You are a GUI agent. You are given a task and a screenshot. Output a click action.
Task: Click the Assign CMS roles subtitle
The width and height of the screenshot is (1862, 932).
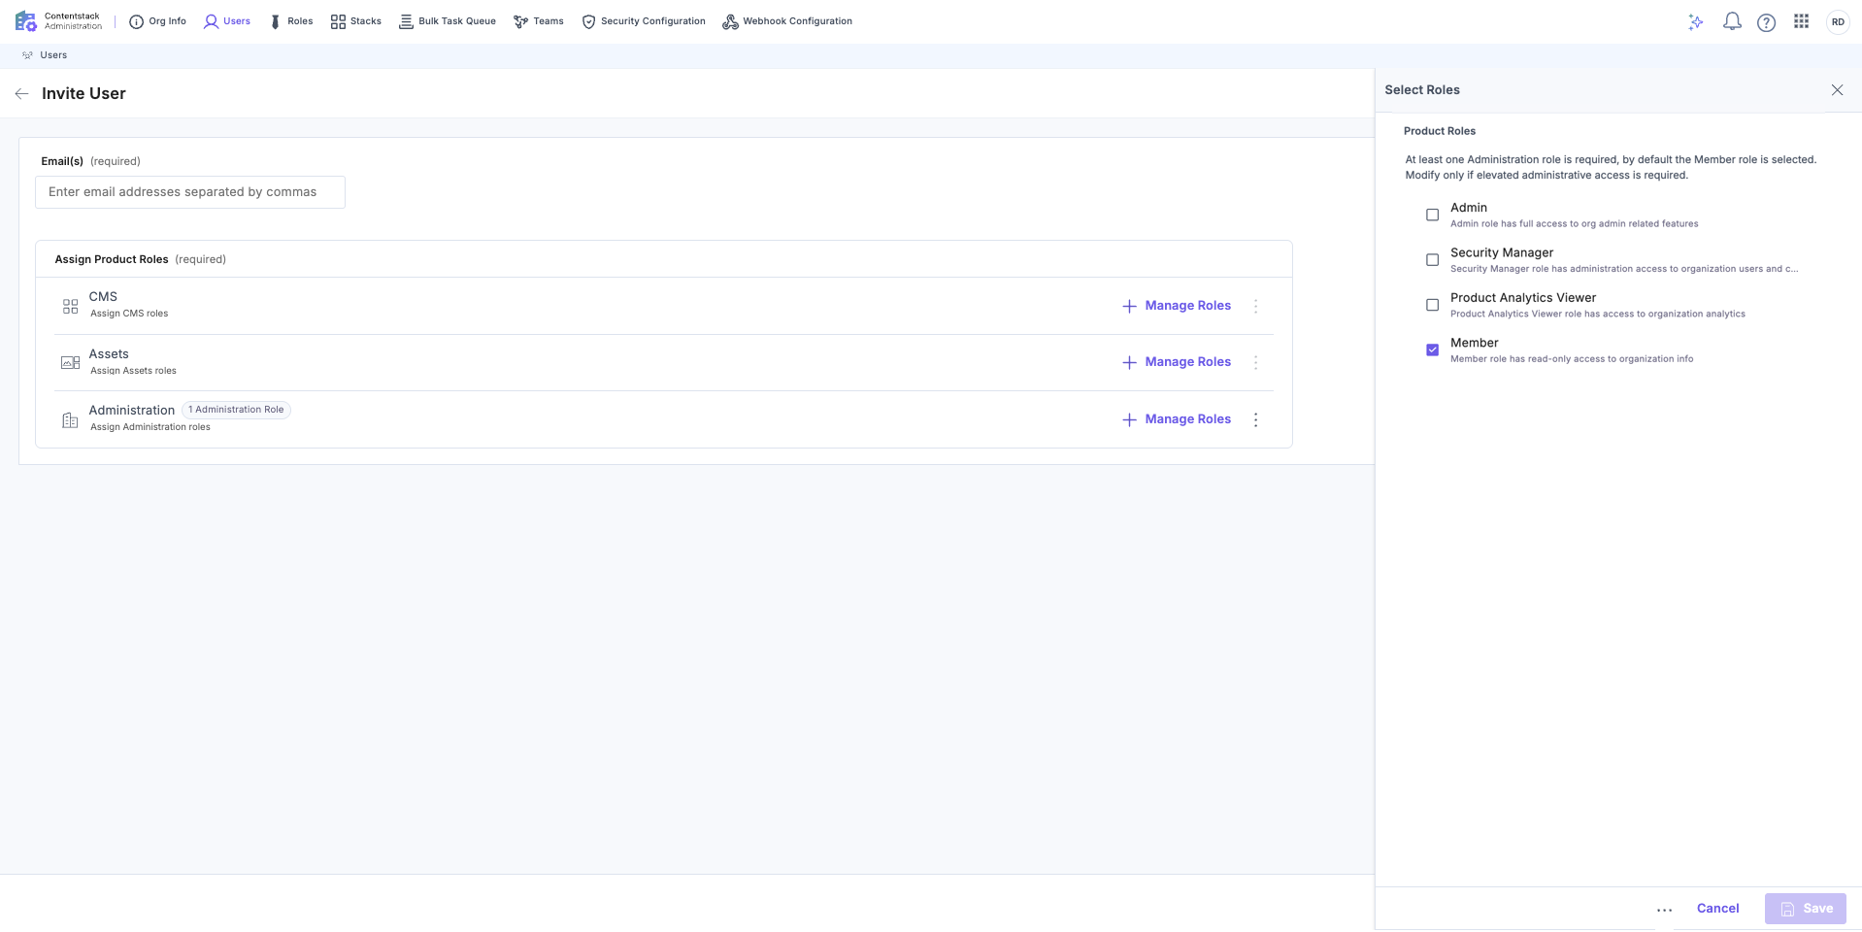129,314
